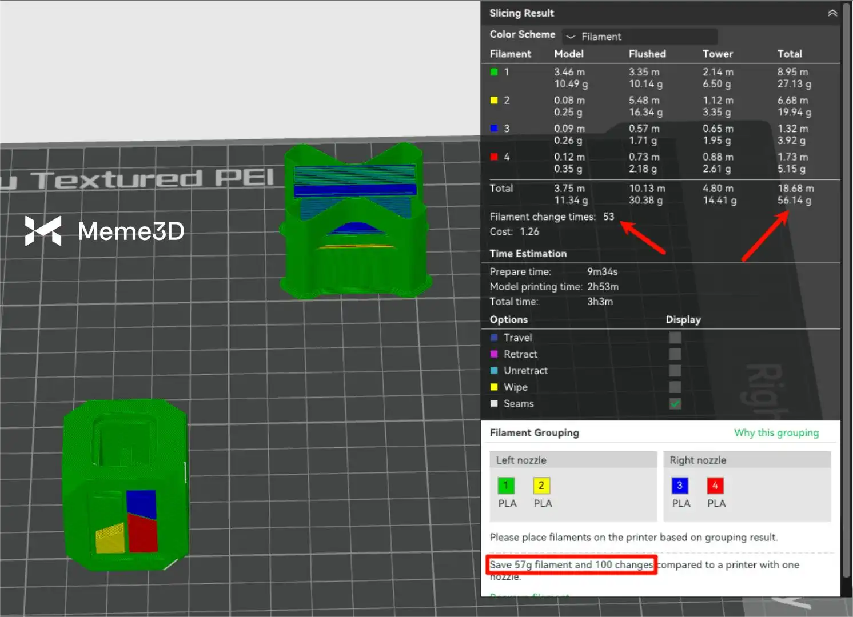This screenshot has width=853, height=617.
Task: Turn on the Unretract display checkbox
Action: 675,371
